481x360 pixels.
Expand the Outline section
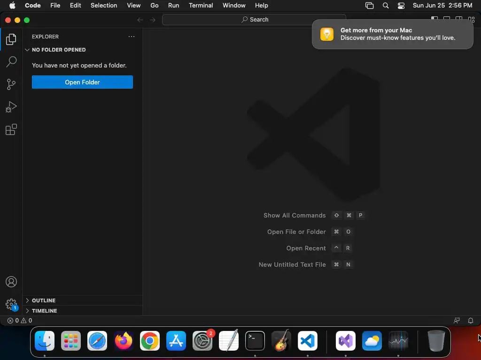[82, 300]
